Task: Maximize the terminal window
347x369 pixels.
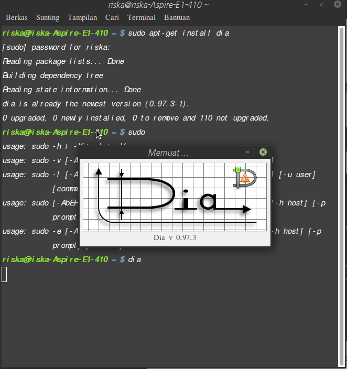Action: (x=322, y=4)
